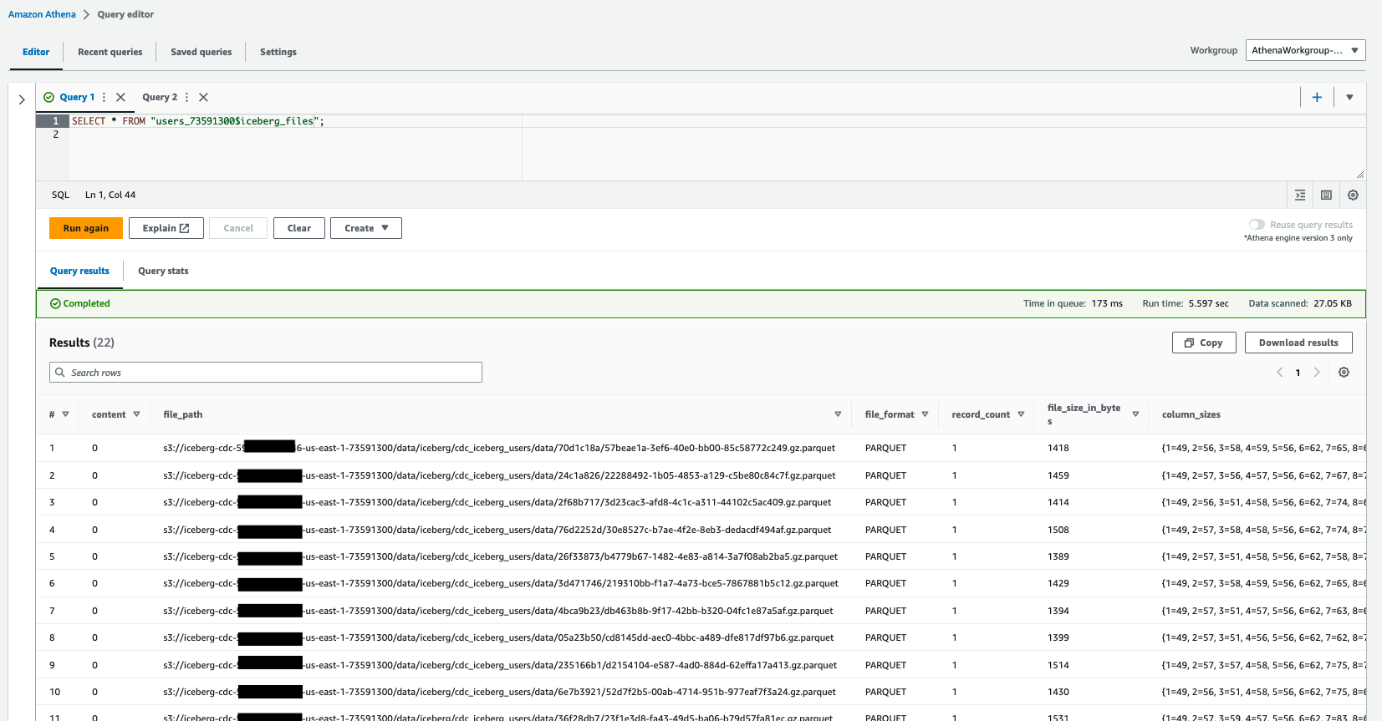
Task: Click file size cell 1430
Action: click(1058, 692)
